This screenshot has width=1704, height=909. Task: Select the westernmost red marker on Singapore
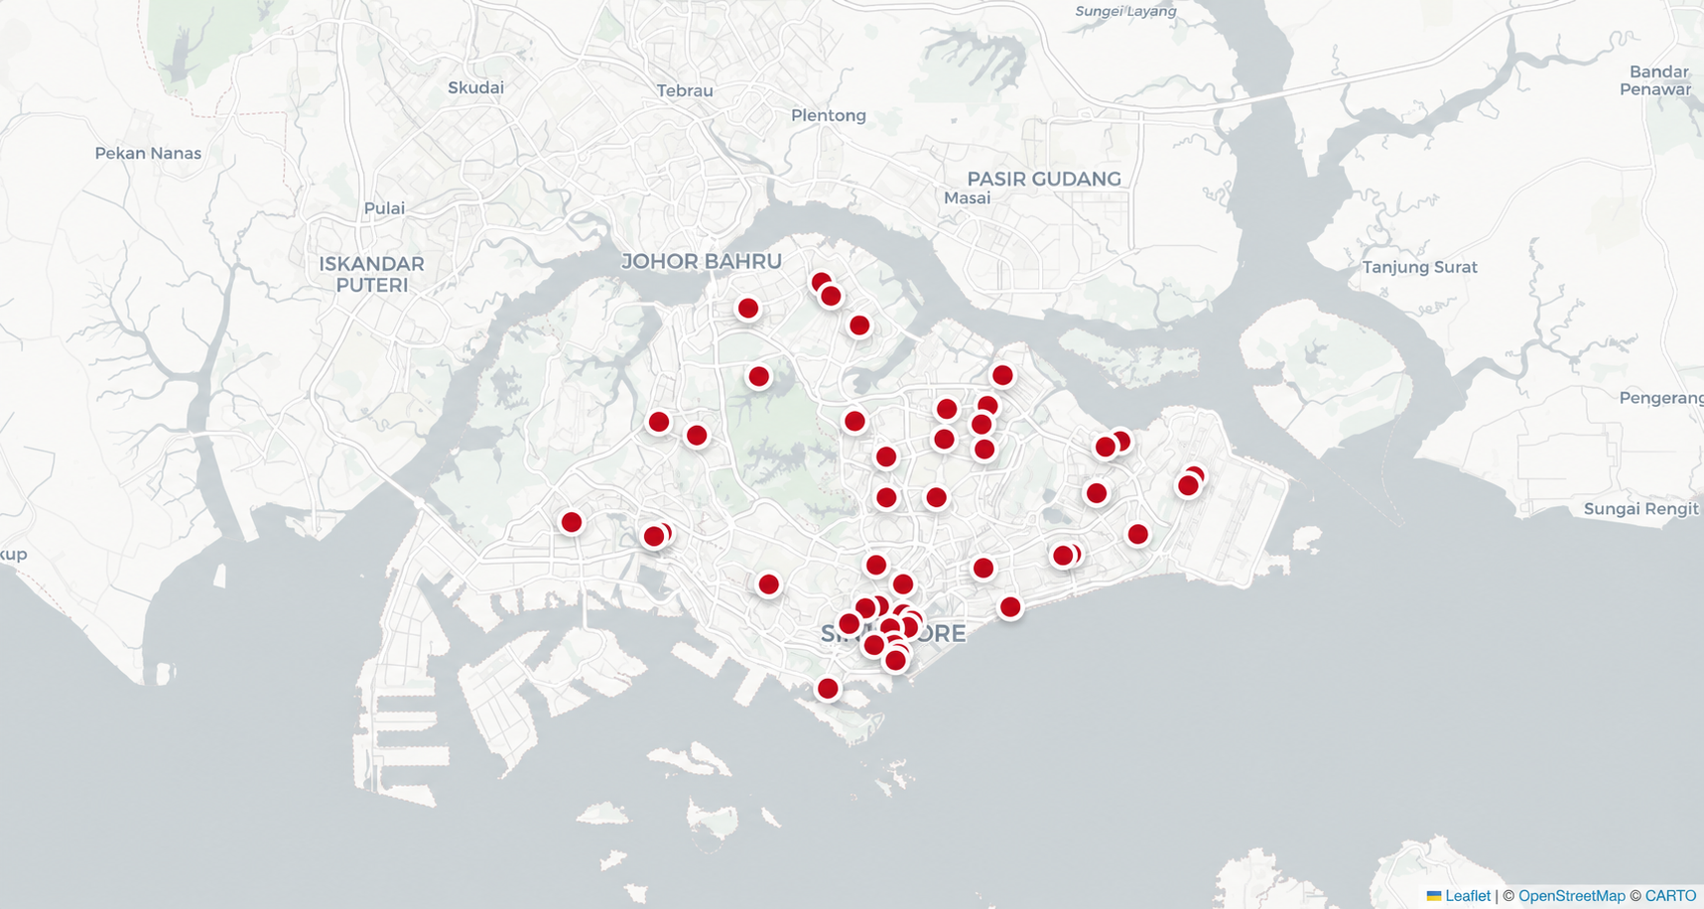point(572,523)
